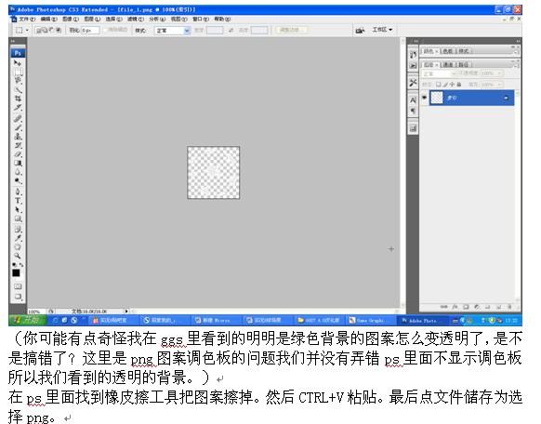Image resolution: width=541 pixels, height=424 pixels.
Task: Click the feather value input field
Action: coord(90,31)
